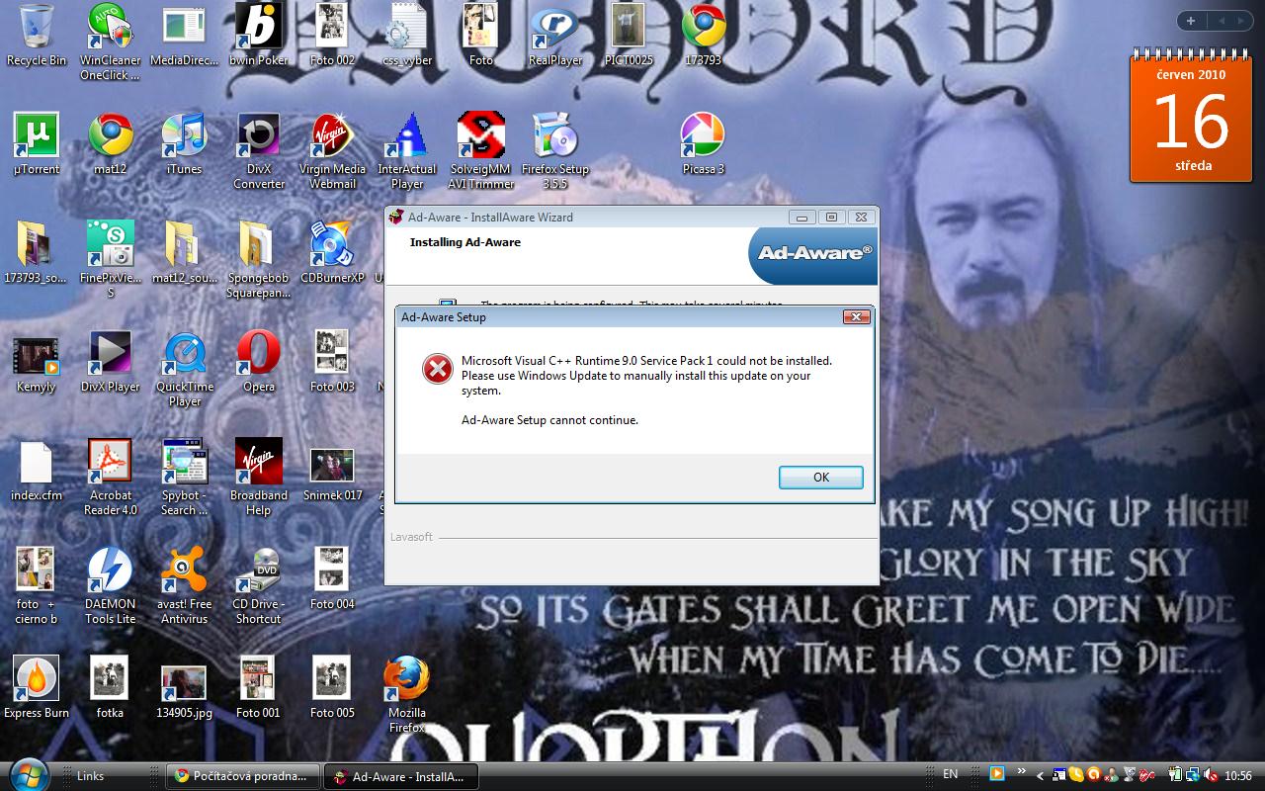Select the Virgin Broadband Help shortcut
Viewport: 1265px width, 791px height.
click(258, 478)
